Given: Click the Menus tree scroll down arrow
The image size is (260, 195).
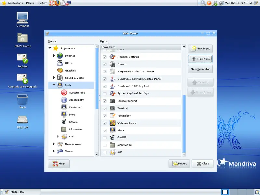Looking at the screenshot, I should tap(97, 155).
